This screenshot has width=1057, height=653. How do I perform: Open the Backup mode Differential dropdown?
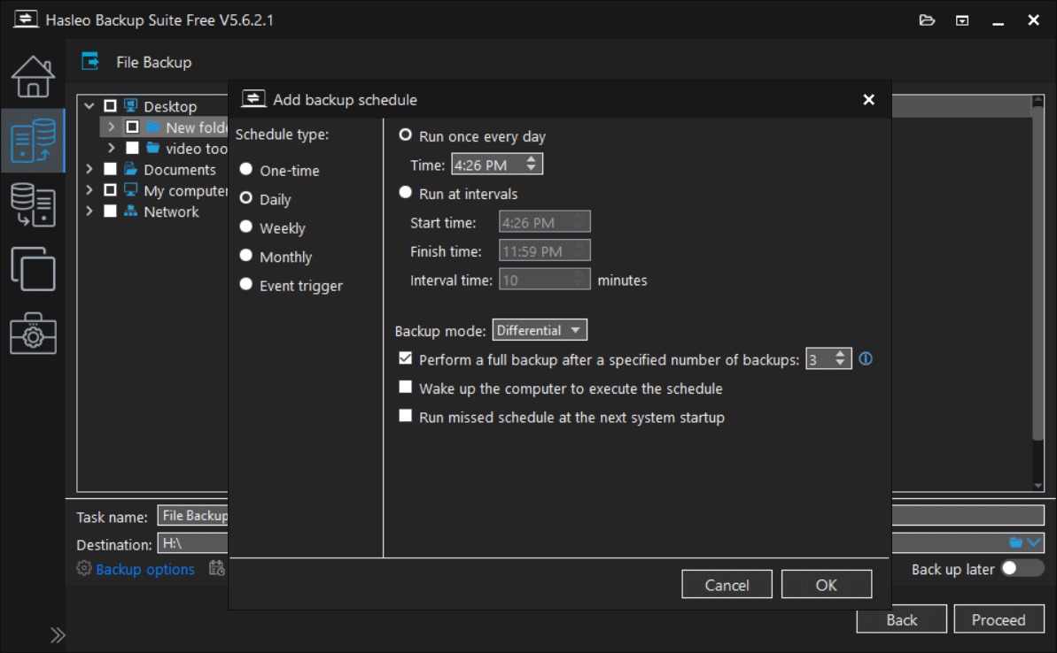tap(540, 329)
